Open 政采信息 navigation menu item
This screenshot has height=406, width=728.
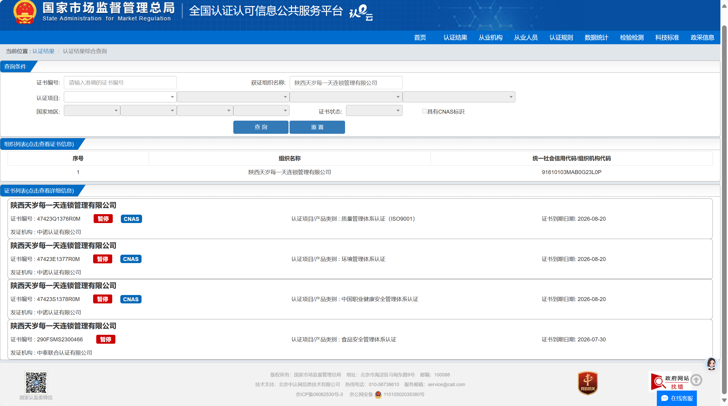coord(703,37)
